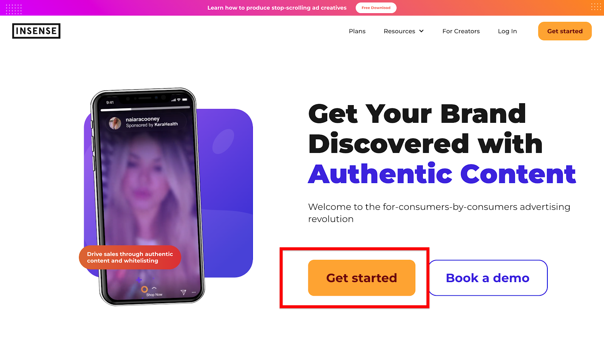Click the Free Download banner button
Screen dimensions: 604x342
point(376,8)
